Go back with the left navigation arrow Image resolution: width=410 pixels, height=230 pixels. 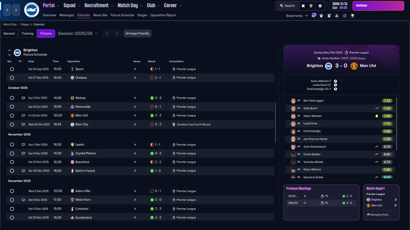[7, 10]
